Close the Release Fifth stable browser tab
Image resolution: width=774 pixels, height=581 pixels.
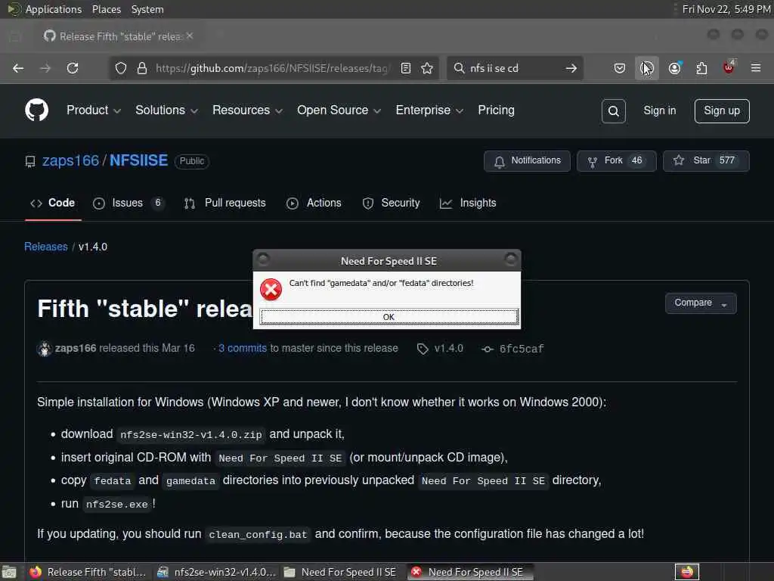pyautogui.click(x=190, y=36)
